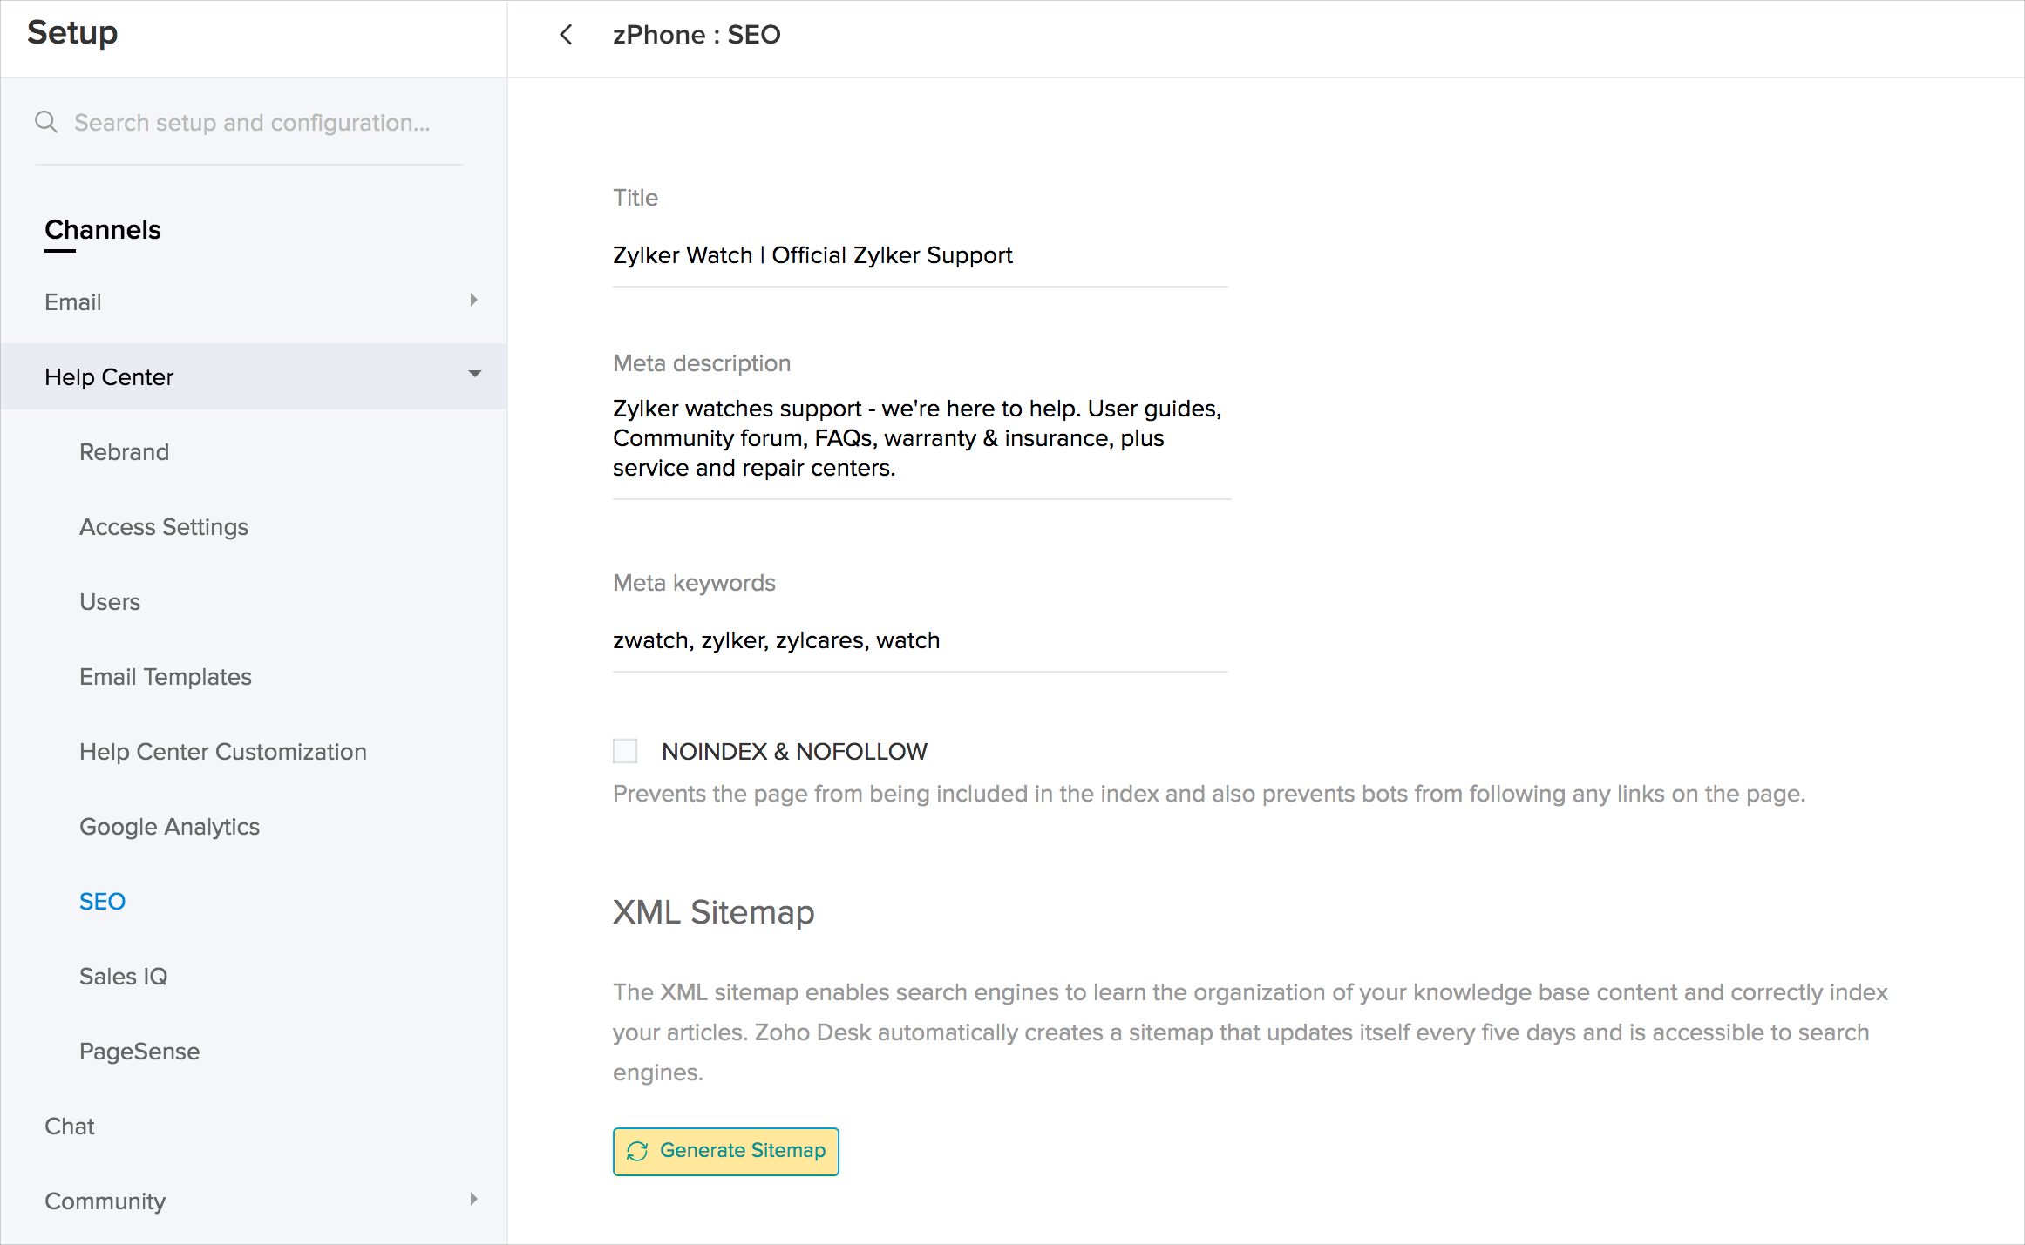Viewport: 2025px width, 1245px height.
Task: Click the back arrow beside zPhone : SEO
Action: [x=566, y=35]
